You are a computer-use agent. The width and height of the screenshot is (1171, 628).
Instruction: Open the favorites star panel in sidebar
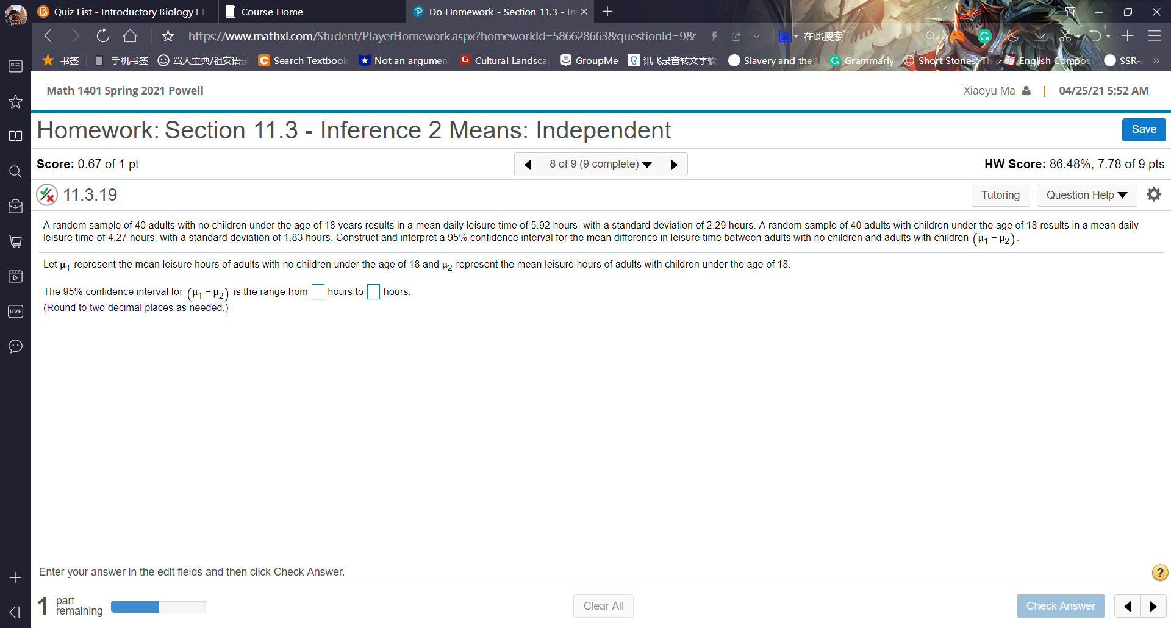pos(15,101)
